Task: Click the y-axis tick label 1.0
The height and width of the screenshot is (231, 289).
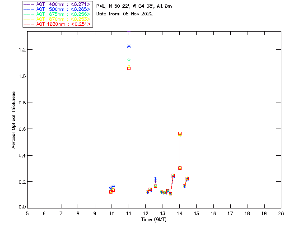Action: coord(22,76)
